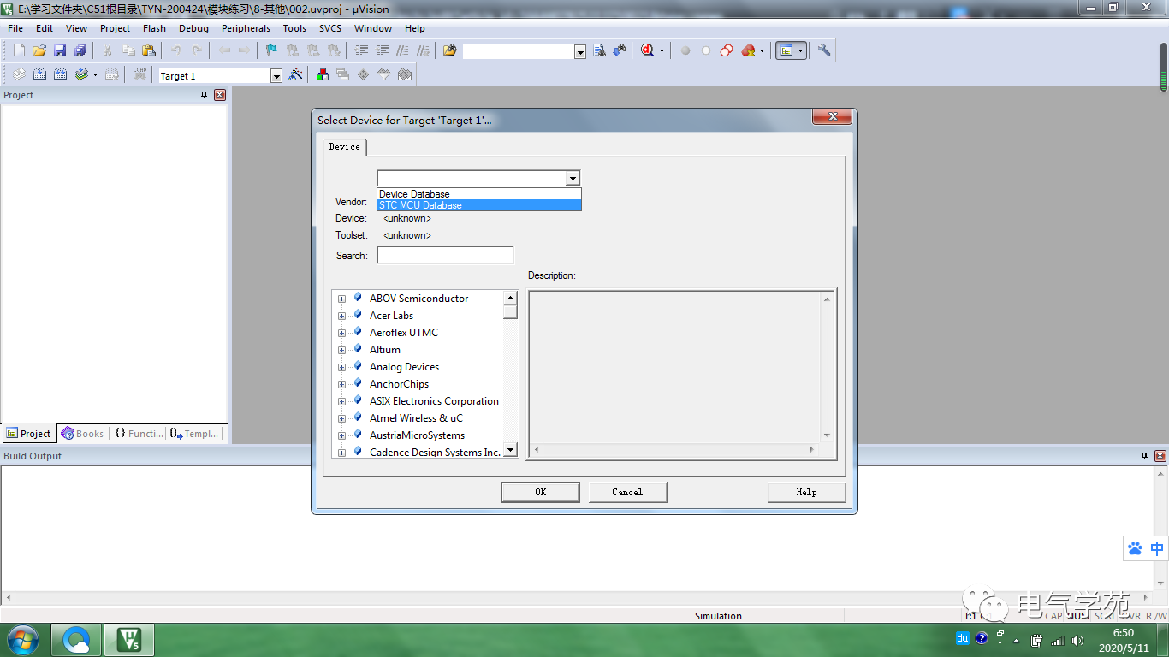Open the SVCS menu
The image size is (1169, 657).
(329, 28)
